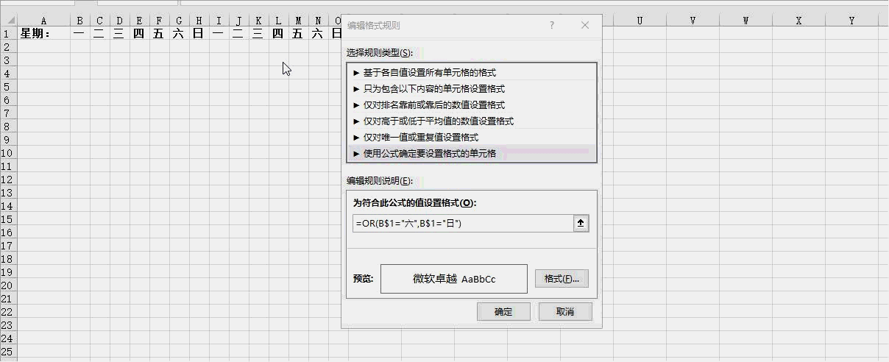Select cell I1 containing 一
Screen dimensions: 889x362
219,33
